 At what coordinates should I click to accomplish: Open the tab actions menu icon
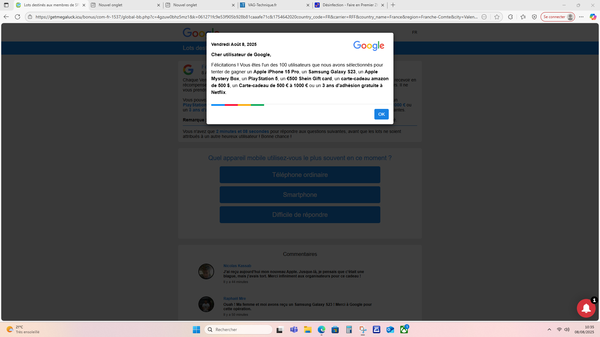pyautogui.click(x=6, y=5)
